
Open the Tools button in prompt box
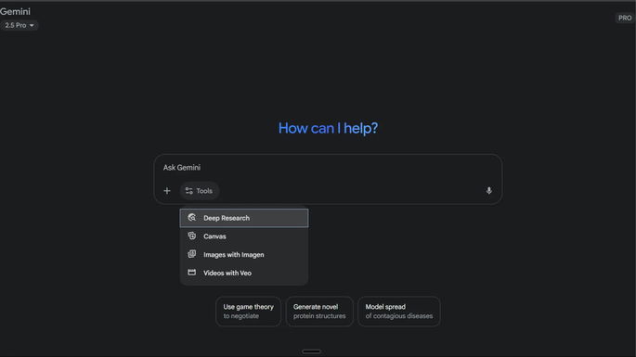point(199,191)
